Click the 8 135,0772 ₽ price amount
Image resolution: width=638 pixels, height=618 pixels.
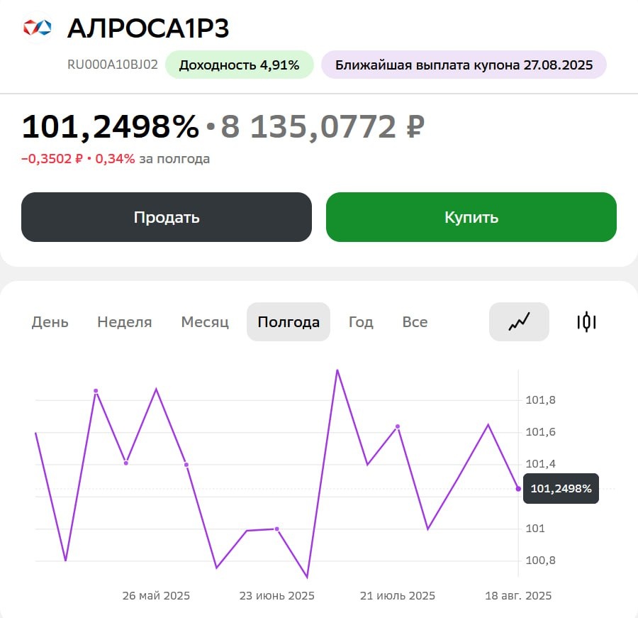click(x=323, y=127)
